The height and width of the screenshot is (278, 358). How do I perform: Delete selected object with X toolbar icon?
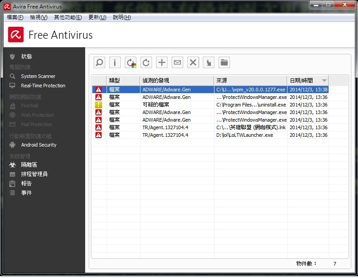coord(193,63)
